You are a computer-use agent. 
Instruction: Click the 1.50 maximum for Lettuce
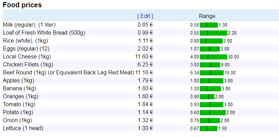click(222, 128)
